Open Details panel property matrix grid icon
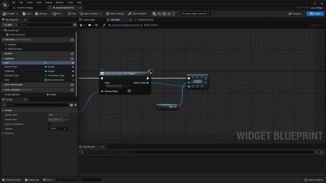Screen dimensions: 326x183 coord(71,105)
